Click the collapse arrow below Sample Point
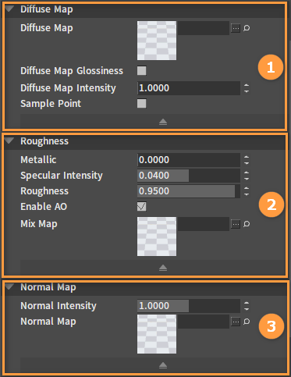 tap(163, 122)
